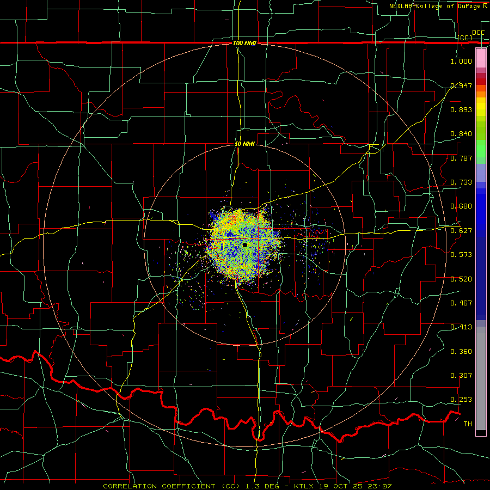Image resolution: width=490 pixels, height=490 pixels.
Task: Select the 0.733 legend value
Action: pyautogui.click(x=461, y=182)
